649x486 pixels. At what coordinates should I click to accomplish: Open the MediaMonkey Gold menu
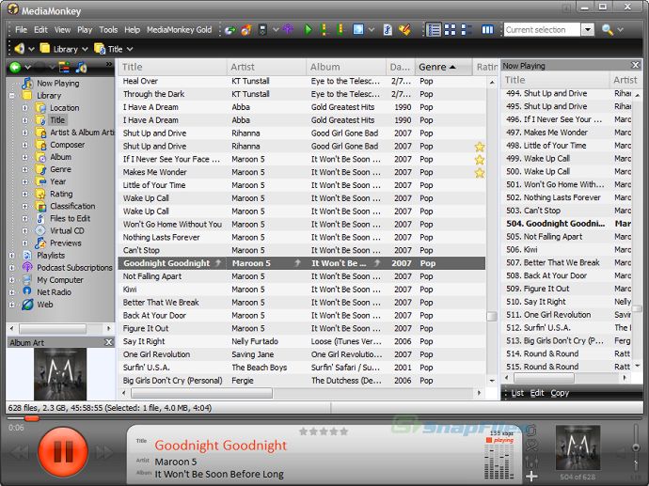point(180,30)
